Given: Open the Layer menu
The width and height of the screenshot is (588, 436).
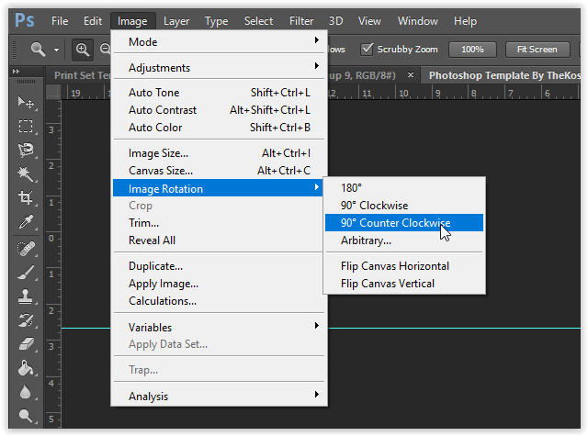Looking at the screenshot, I should 176,21.
